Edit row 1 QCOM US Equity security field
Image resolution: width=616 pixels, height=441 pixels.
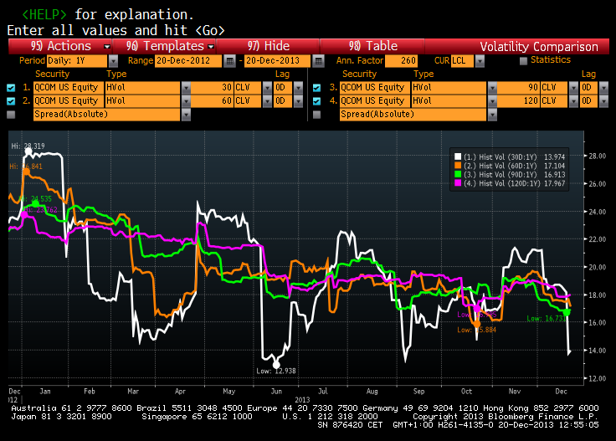69,88
